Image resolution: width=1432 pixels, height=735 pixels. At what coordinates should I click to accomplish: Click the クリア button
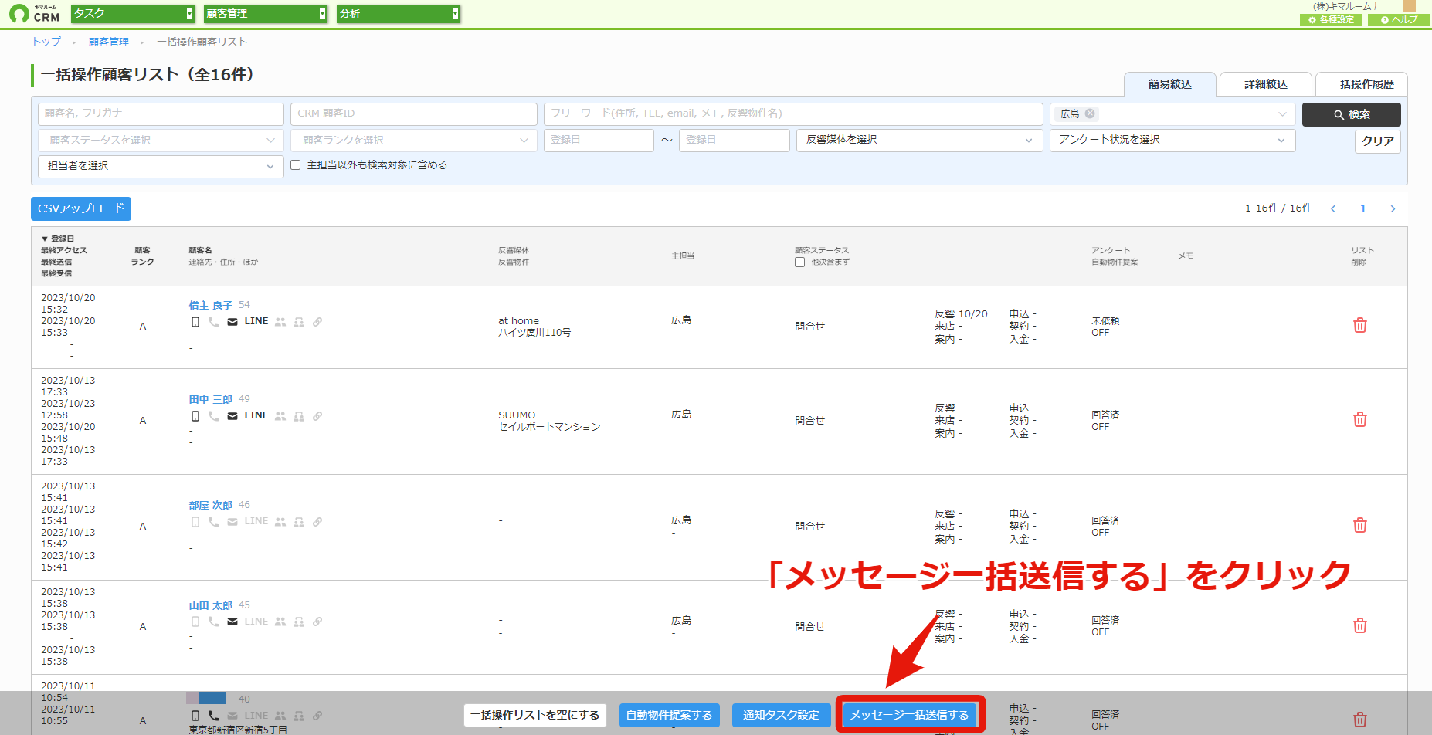pyautogui.click(x=1378, y=141)
